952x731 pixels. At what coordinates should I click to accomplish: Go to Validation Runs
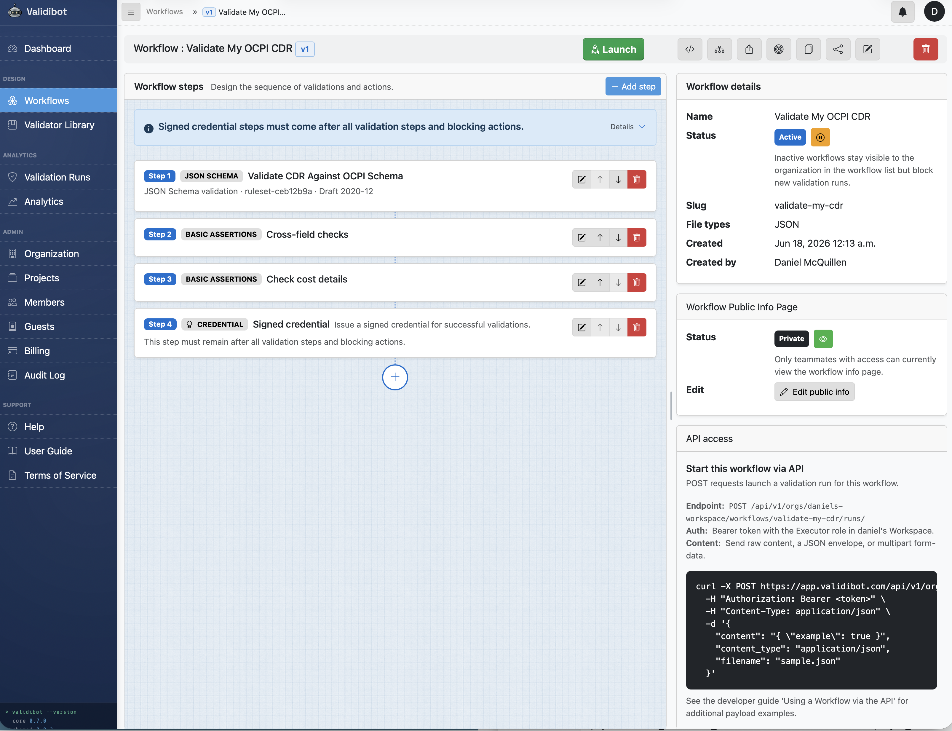tap(58, 177)
